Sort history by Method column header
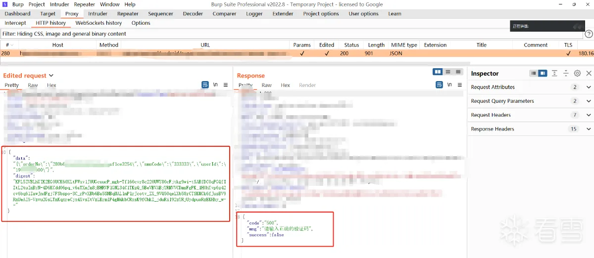This screenshot has height=258, width=594. tap(109, 45)
